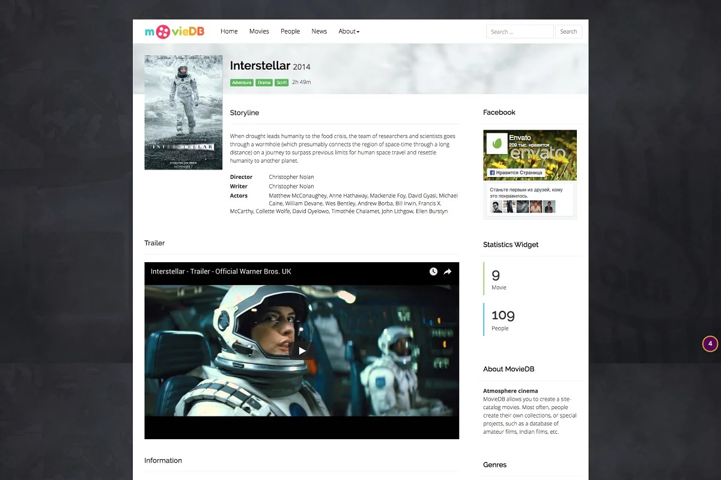The width and height of the screenshot is (721, 480).
Task: Expand the About dropdown menu
Action: tap(348, 31)
